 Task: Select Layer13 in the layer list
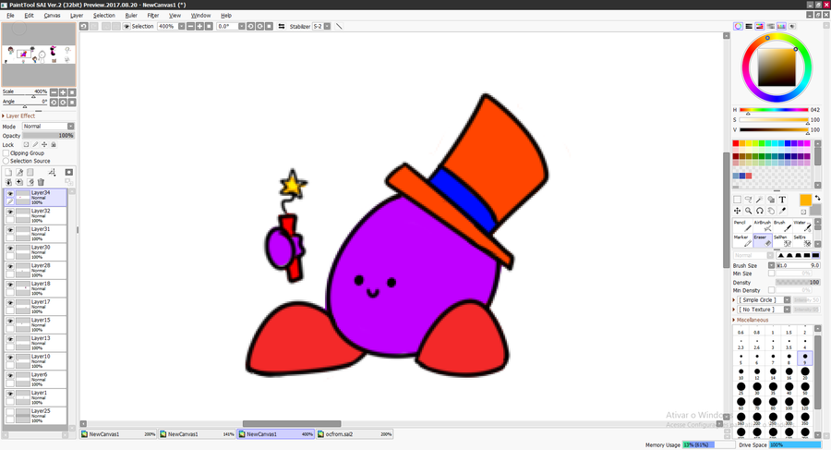pyautogui.click(x=35, y=343)
